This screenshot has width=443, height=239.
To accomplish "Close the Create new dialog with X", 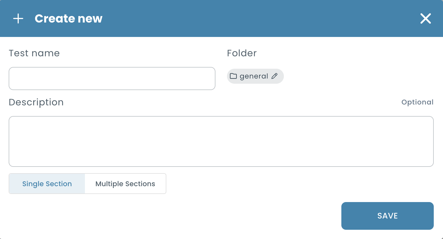I will (x=426, y=18).
